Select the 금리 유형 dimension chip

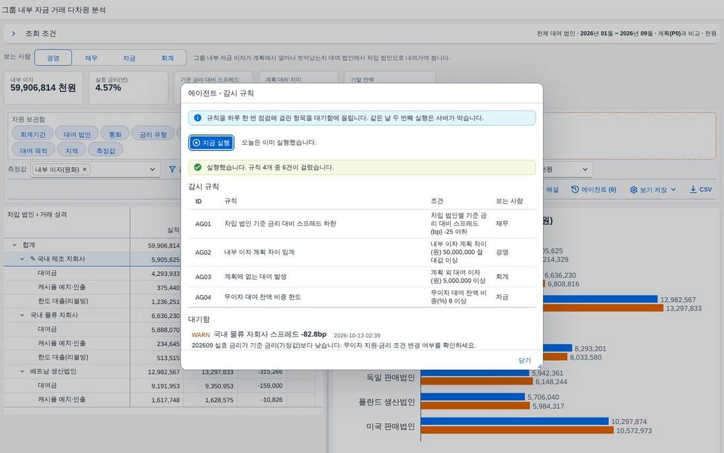[153, 134]
